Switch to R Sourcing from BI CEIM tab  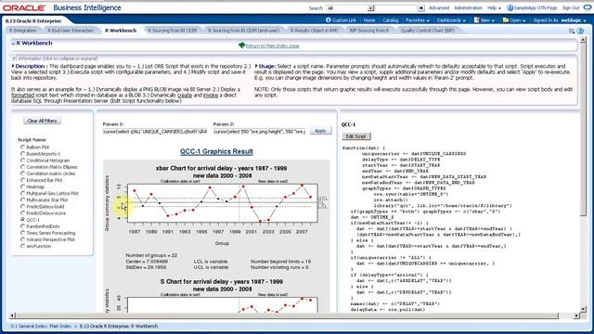pyautogui.click(x=172, y=31)
